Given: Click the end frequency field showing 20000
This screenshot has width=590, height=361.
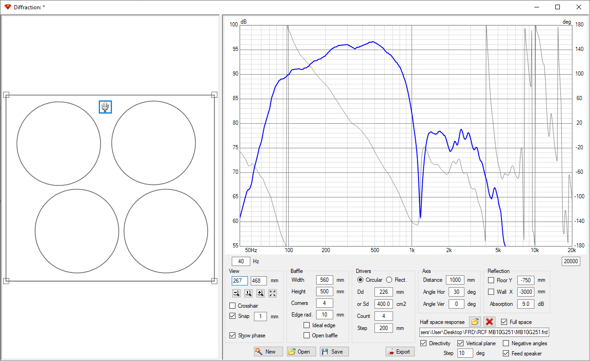Looking at the screenshot, I should click(x=571, y=261).
